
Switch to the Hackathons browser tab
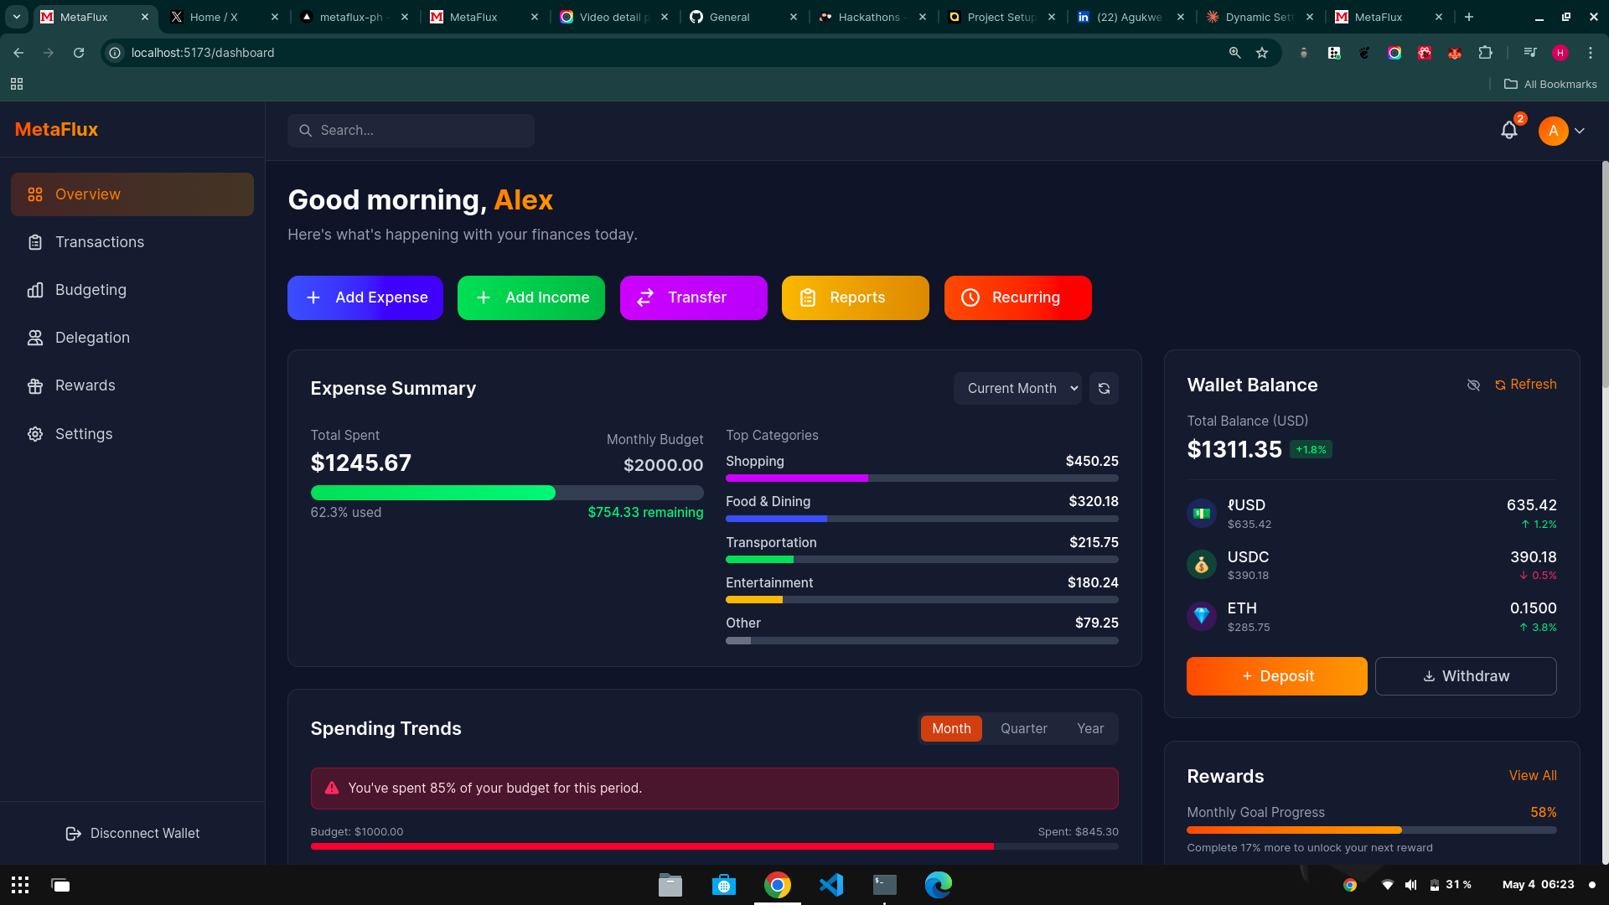tap(868, 17)
